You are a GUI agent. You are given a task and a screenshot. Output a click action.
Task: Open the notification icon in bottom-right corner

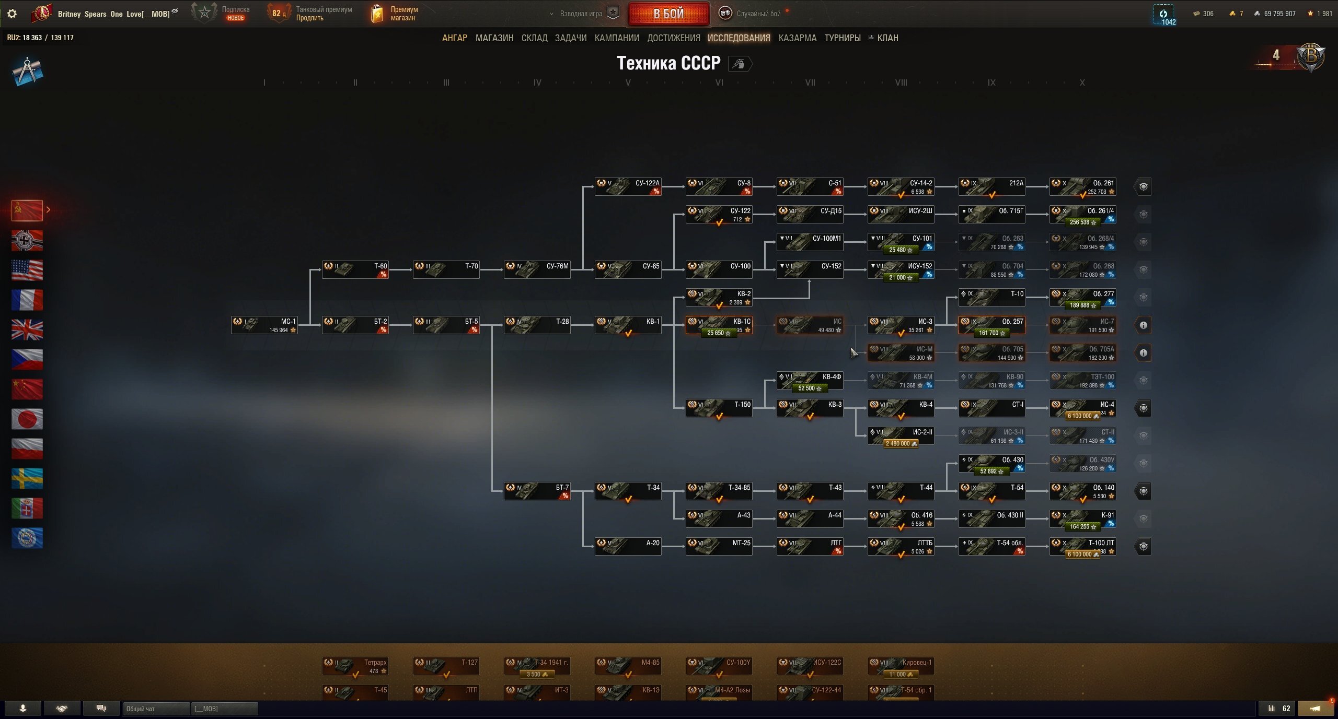tap(1316, 709)
